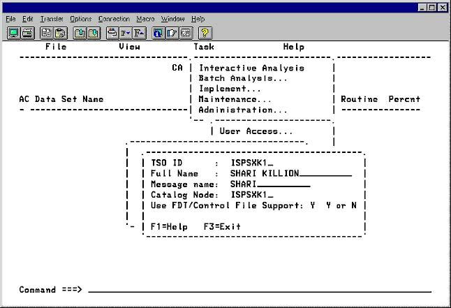This screenshot has height=308, width=451.
Task: Click the Full Name field SHARI KILLION
Action: [291, 173]
